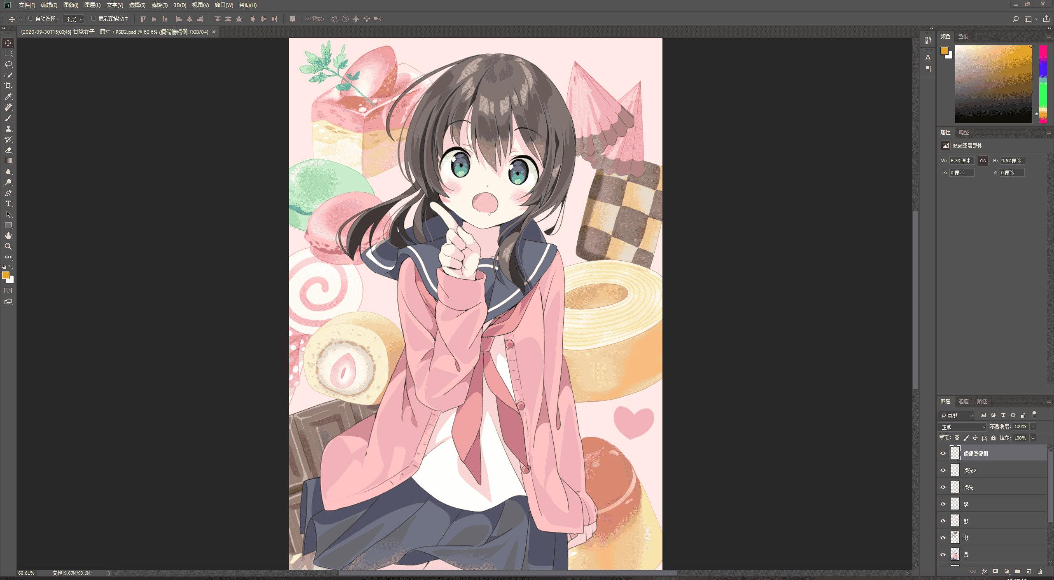This screenshot has height=580, width=1054.
Task: Select the Brush tool
Action: click(8, 118)
